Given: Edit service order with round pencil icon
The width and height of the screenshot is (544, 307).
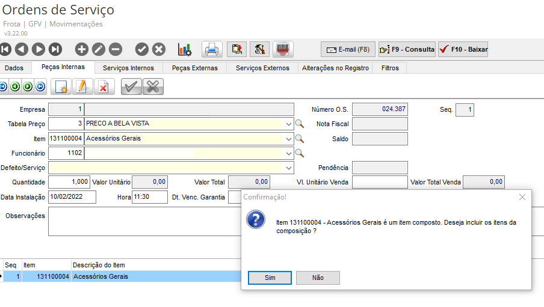Looking at the screenshot, I should 99,49.
